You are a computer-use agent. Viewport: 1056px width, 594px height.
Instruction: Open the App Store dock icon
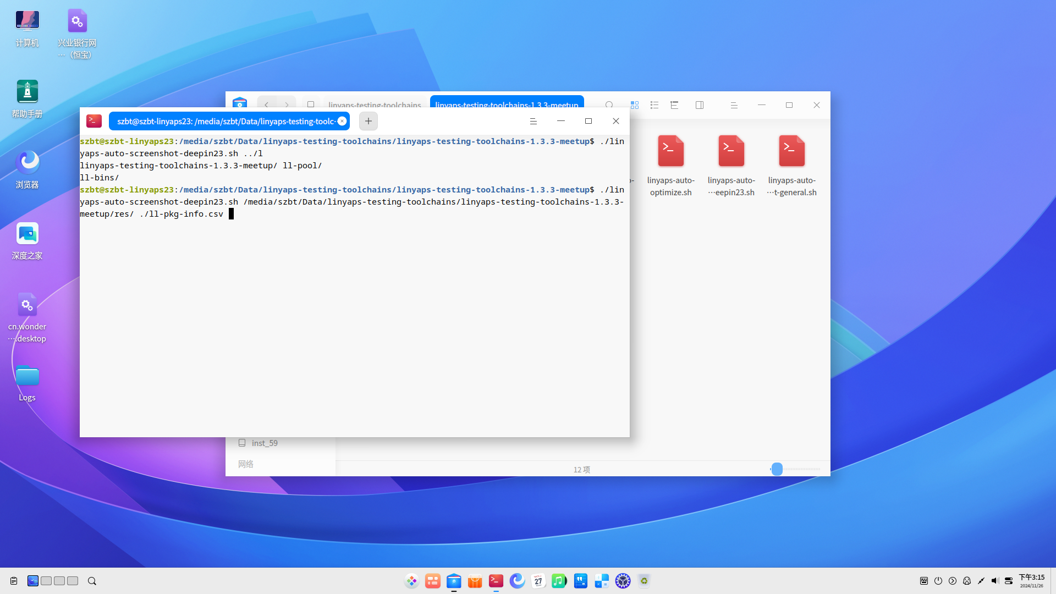475,581
